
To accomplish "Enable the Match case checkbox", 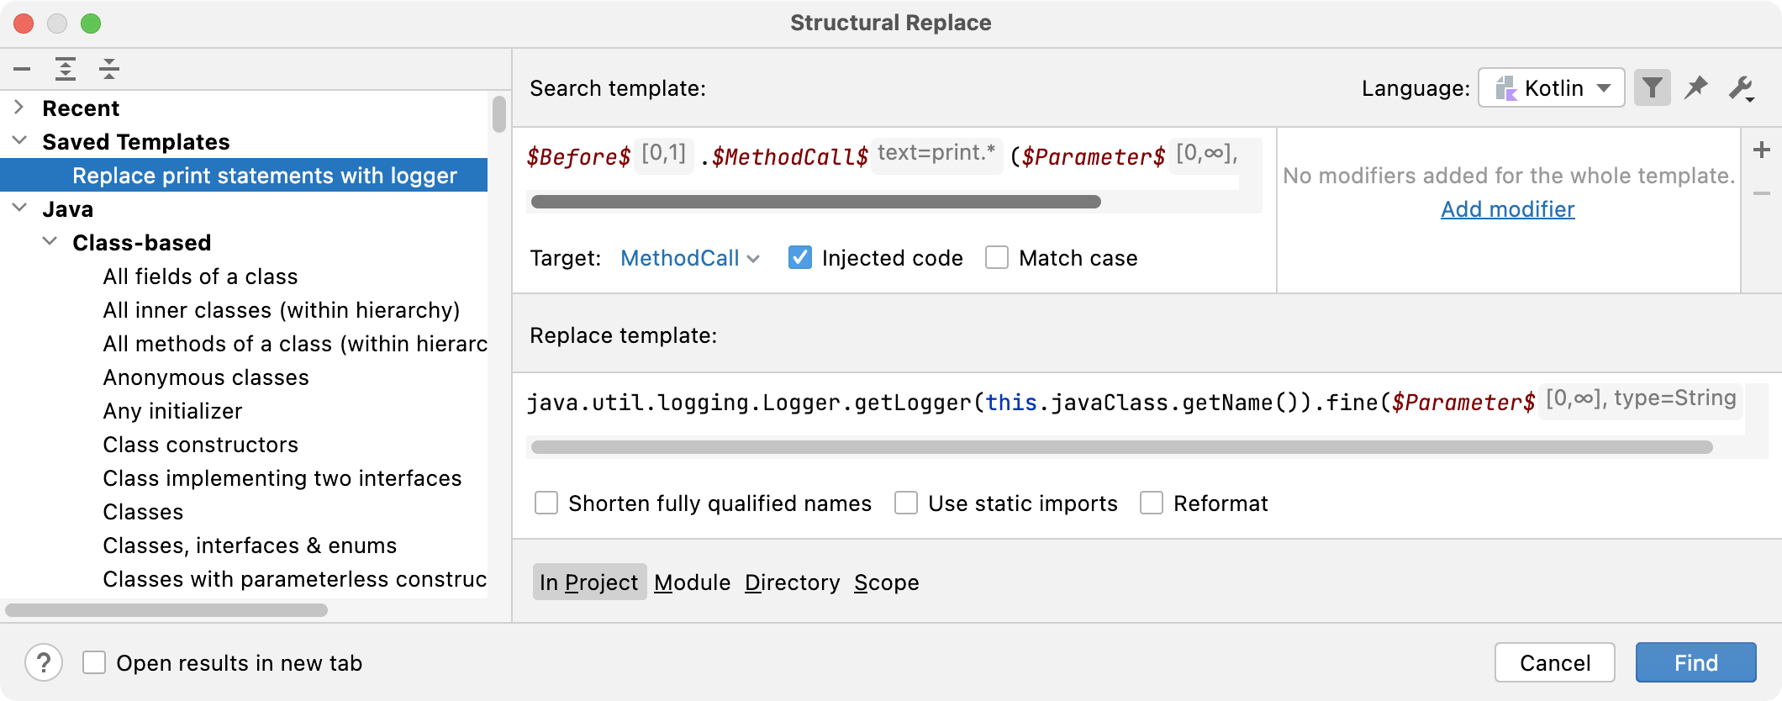I will pyautogui.click(x=997, y=258).
